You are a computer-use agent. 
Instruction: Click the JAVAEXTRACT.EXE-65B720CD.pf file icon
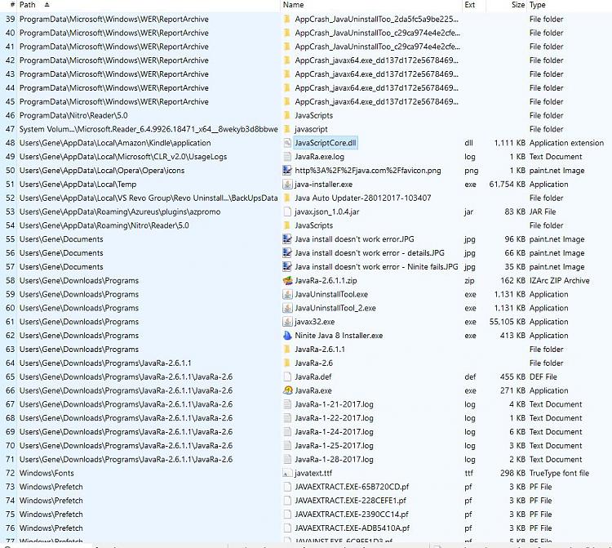coord(287,487)
